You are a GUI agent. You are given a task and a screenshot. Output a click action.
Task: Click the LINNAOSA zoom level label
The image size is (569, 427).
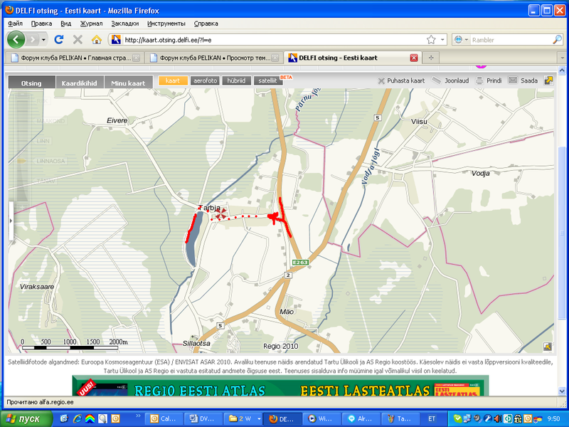click(x=50, y=161)
